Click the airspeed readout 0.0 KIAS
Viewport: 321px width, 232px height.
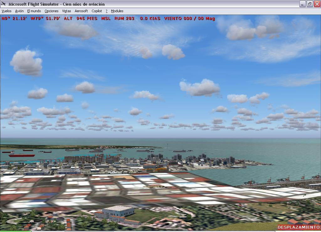150,18
